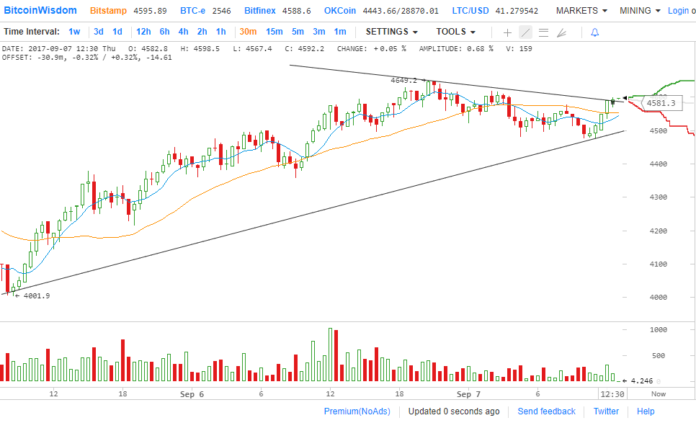Click the price alert bell icon
Image resolution: width=696 pixels, height=423 pixels.
tap(594, 32)
